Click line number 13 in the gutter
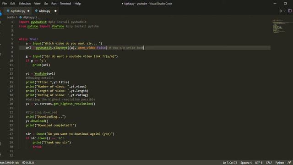Viewport: 293px width, 165px height. pos(11,73)
